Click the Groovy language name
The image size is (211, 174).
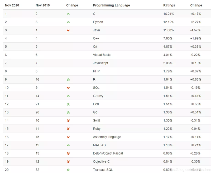coord(98,96)
